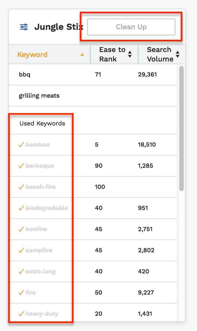The width and height of the screenshot is (197, 331).
Task: Click the checkmark next to bamboo
Action: (x=21, y=145)
